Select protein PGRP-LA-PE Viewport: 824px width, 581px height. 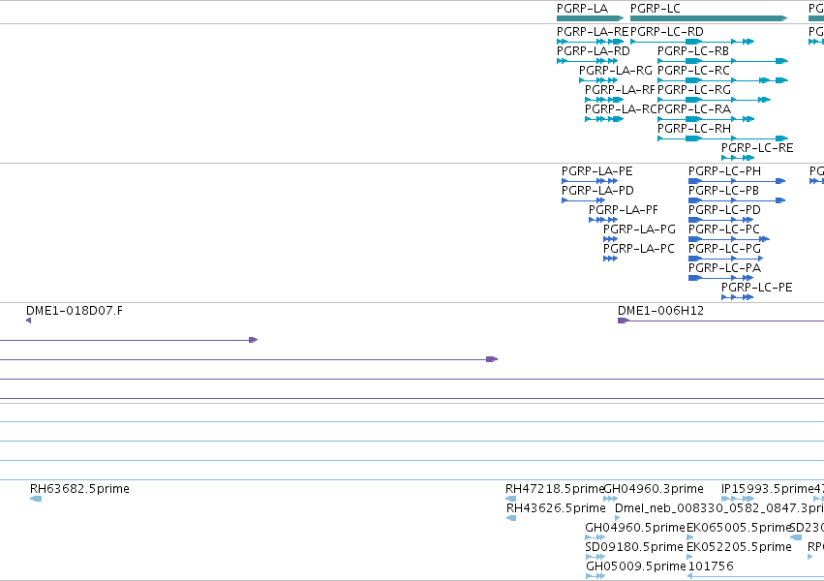click(x=590, y=181)
